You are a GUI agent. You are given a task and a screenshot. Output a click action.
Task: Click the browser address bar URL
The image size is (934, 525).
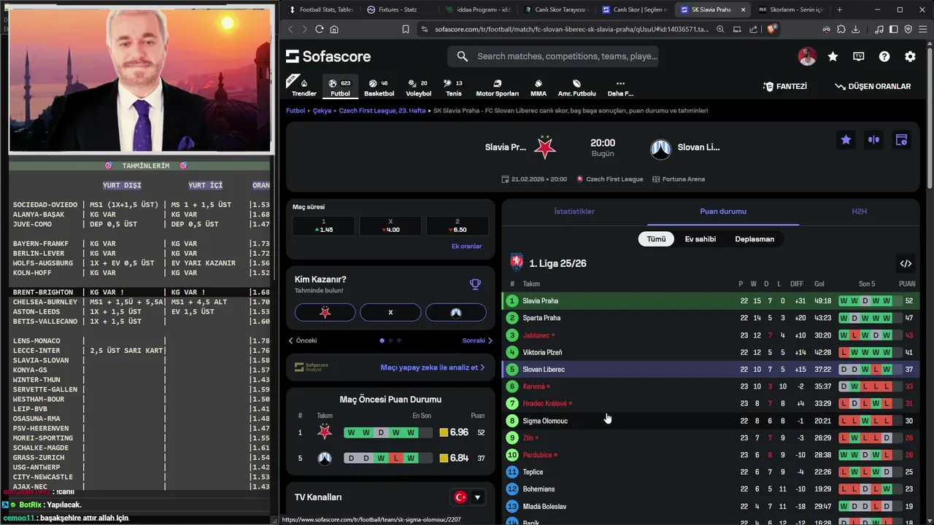[571, 29]
